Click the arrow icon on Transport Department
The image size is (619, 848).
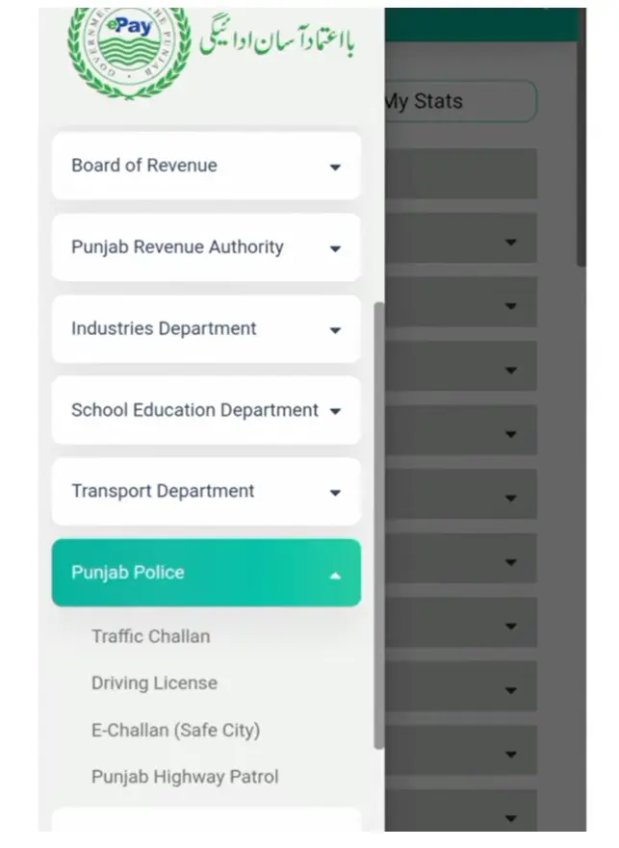click(335, 492)
